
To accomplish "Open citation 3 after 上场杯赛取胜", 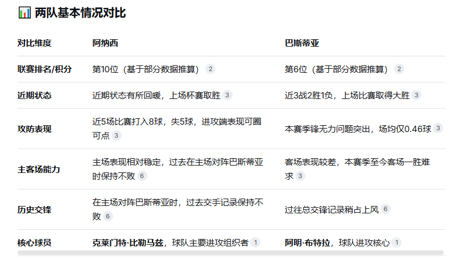I will pyautogui.click(x=227, y=95).
